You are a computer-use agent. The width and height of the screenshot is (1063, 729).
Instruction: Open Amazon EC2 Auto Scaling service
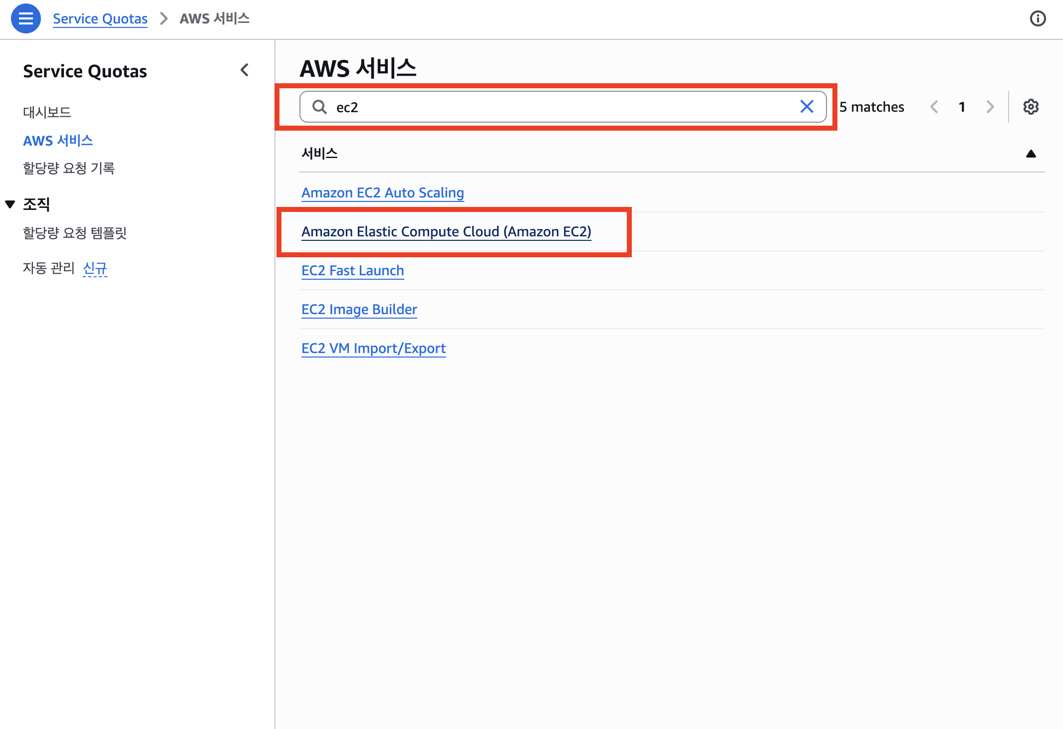pos(382,192)
